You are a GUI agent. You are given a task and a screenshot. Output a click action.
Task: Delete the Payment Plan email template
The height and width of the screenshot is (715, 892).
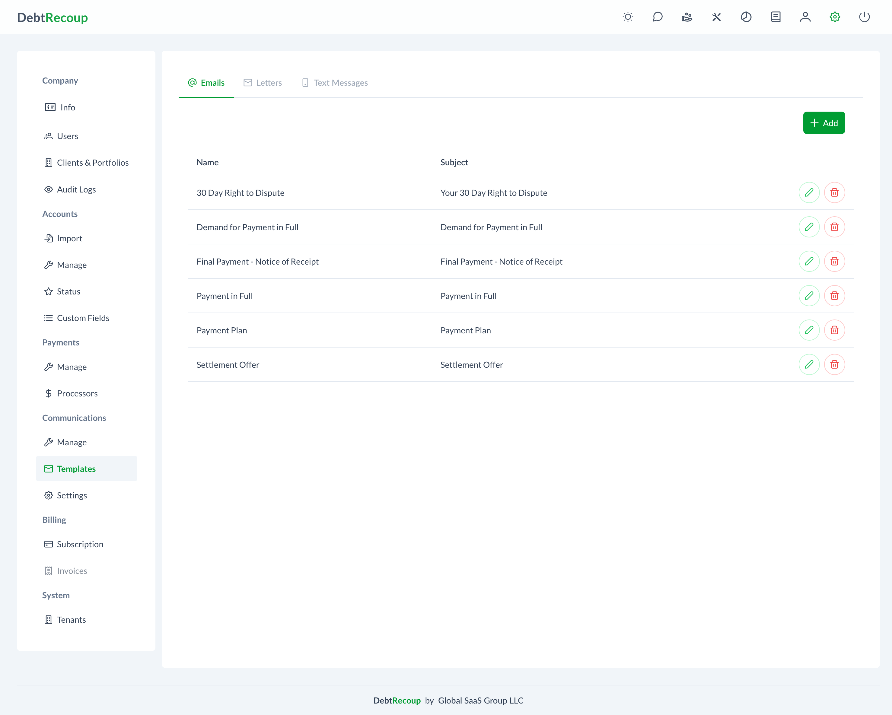point(834,330)
